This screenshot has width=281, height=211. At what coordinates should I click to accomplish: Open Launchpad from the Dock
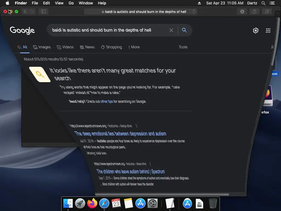click(80, 204)
